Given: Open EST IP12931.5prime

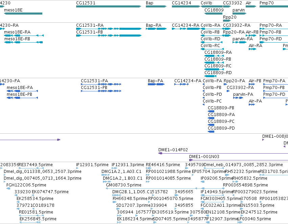Looking at the screenshot, I should click(x=92, y=165).
